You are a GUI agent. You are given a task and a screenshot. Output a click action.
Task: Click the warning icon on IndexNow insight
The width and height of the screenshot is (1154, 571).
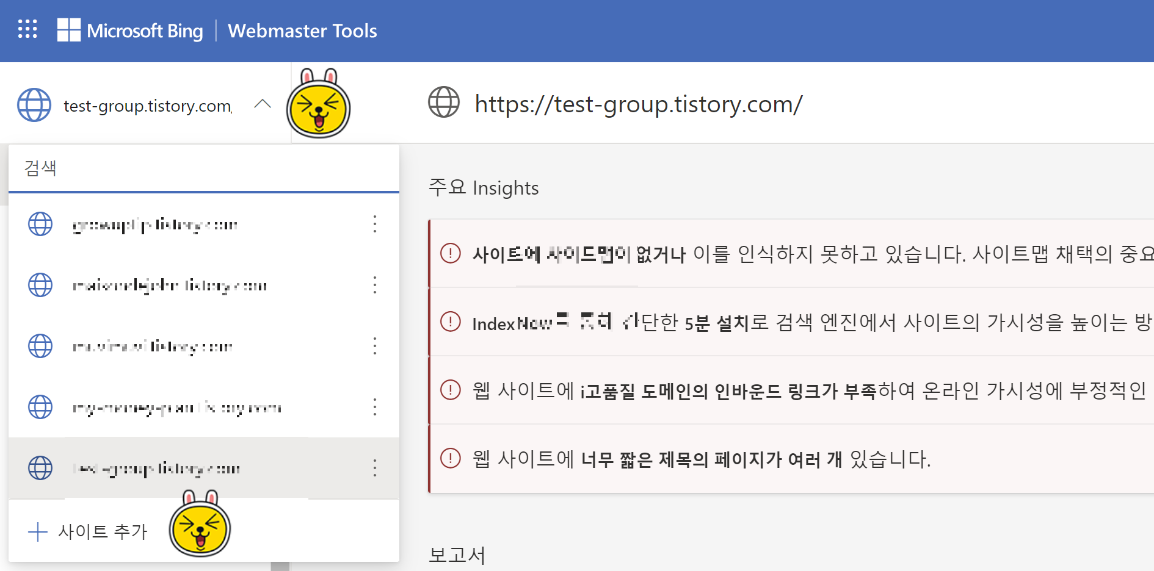click(451, 321)
